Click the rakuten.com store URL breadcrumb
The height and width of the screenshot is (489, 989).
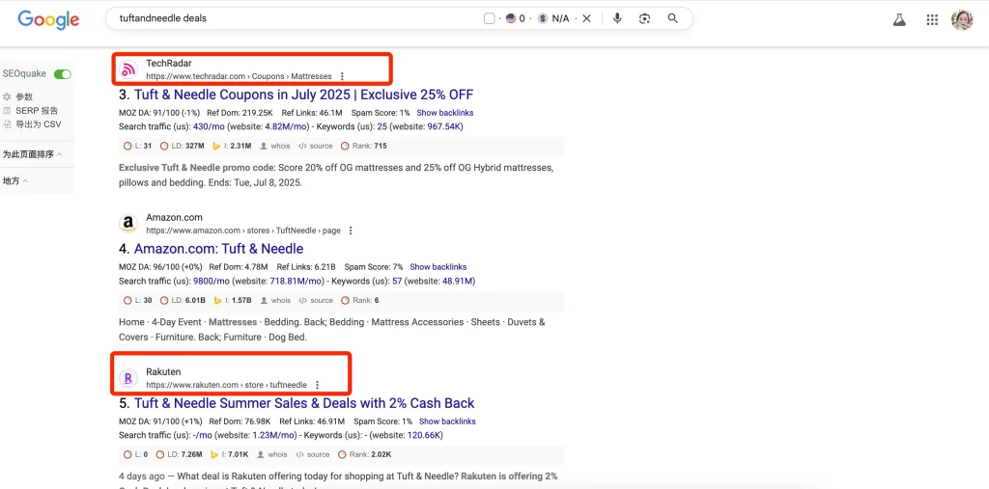point(226,385)
